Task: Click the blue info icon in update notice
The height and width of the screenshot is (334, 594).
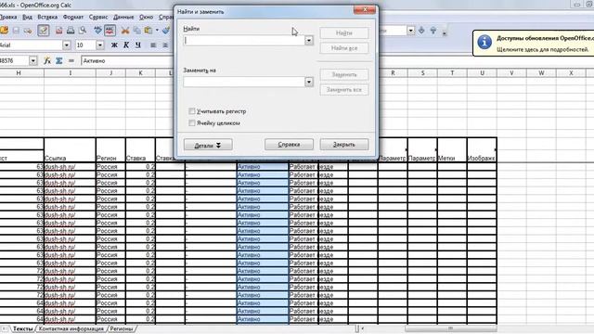Action: pos(484,42)
